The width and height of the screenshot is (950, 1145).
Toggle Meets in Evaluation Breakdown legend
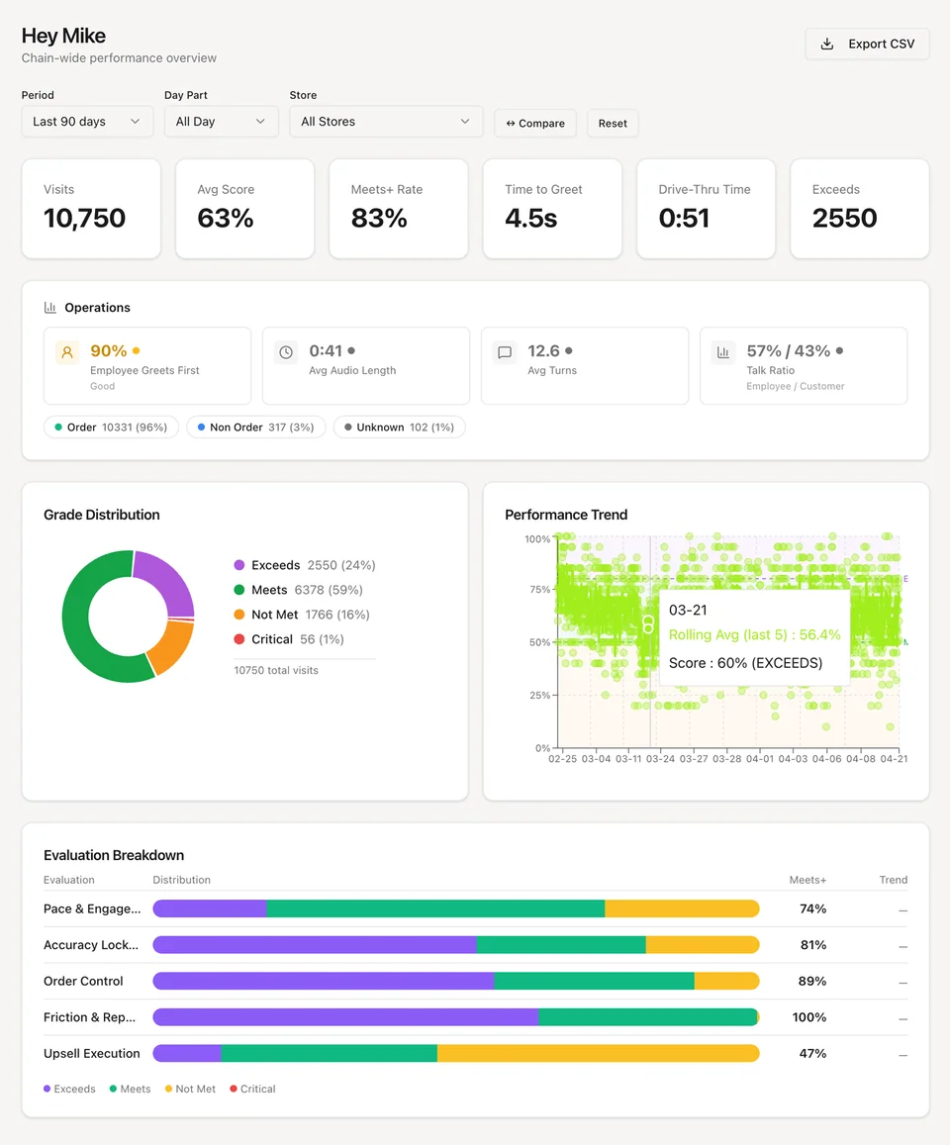[x=130, y=1089]
